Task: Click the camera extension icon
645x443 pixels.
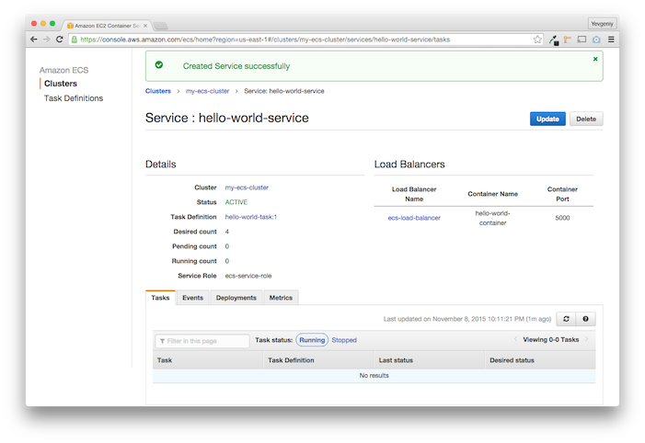Action: point(596,40)
